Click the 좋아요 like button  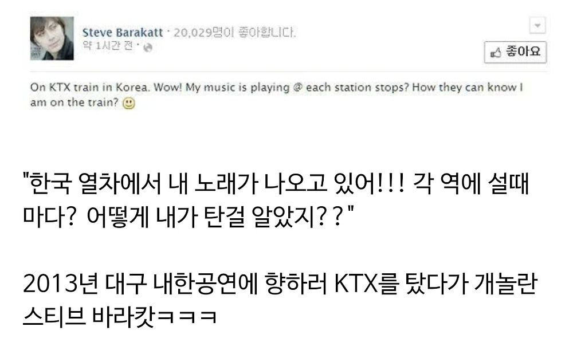pyautogui.click(x=515, y=52)
